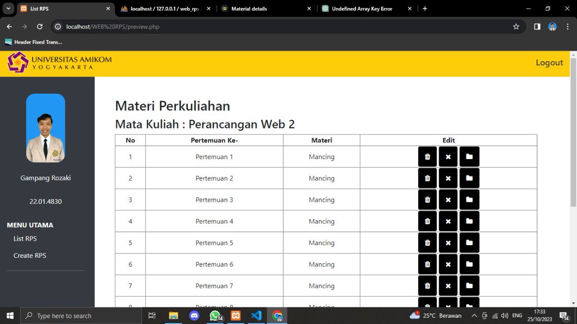Open folder icon in Pertemuan 4 row

tap(469, 221)
